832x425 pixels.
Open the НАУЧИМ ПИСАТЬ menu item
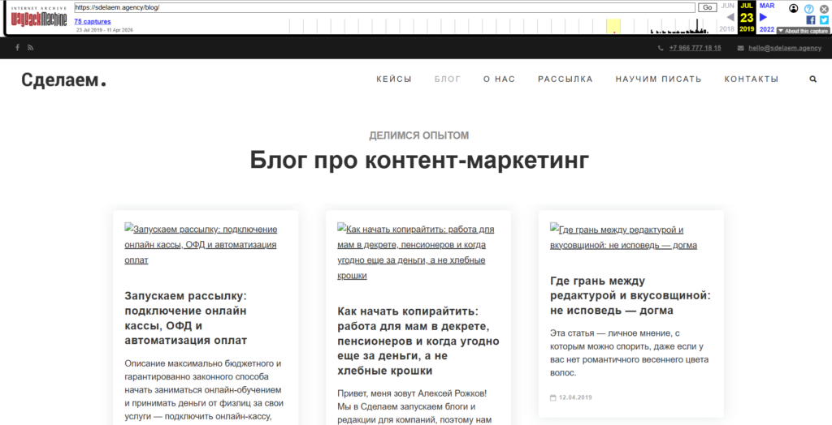(658, 79)
